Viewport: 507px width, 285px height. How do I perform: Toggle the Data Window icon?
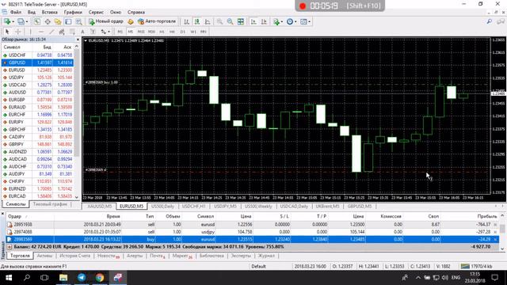point(48,21)
